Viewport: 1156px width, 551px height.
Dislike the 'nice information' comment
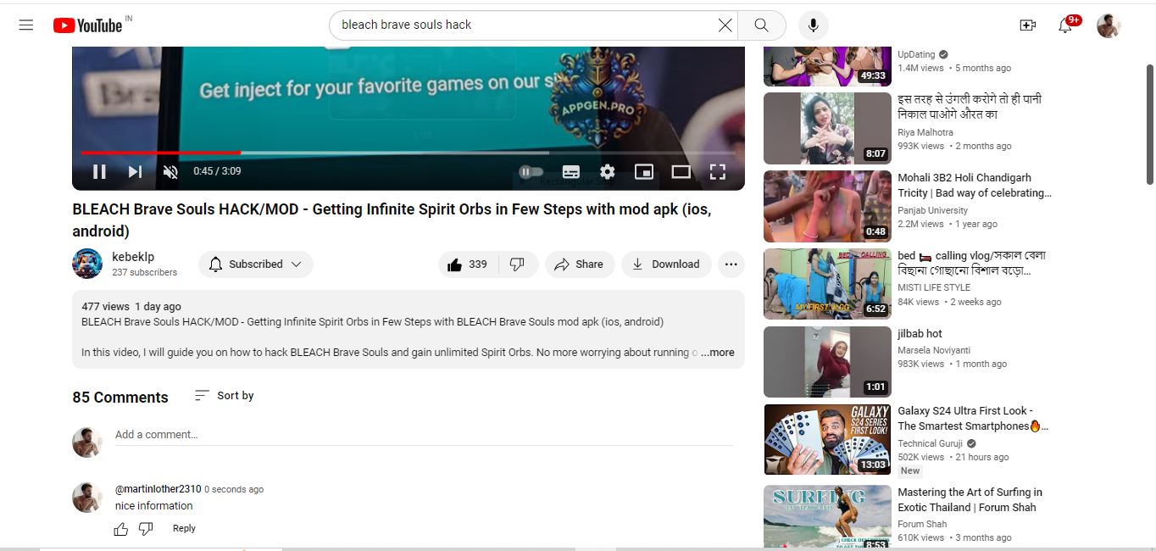146,529
